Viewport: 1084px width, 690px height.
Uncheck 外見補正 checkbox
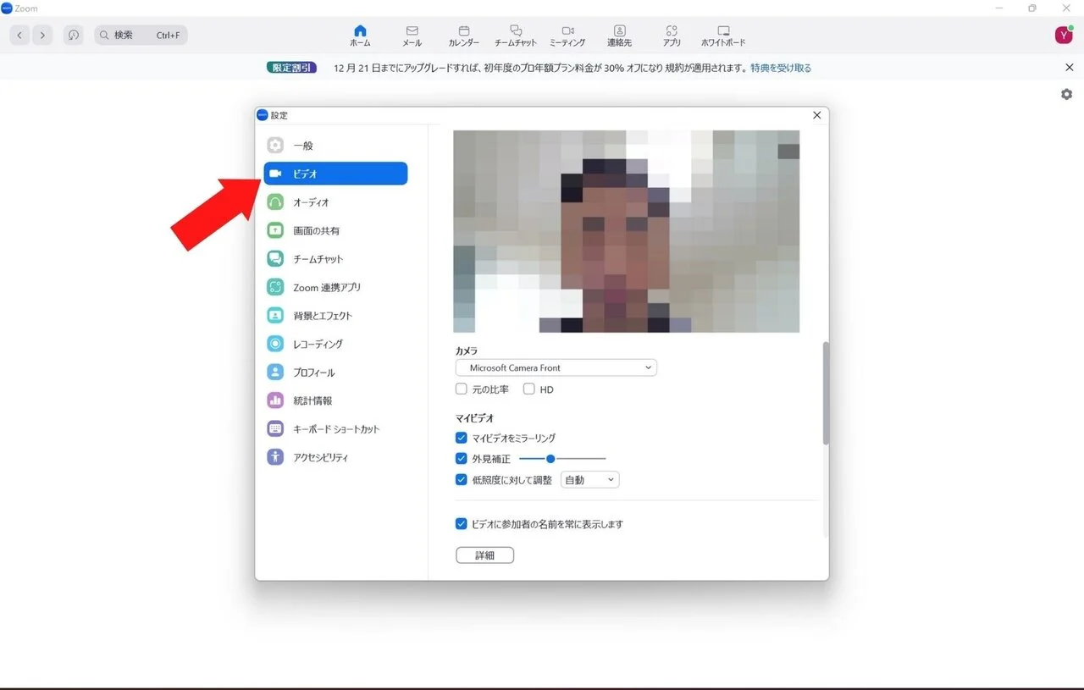pyautogui.click(x=462, y=459)
